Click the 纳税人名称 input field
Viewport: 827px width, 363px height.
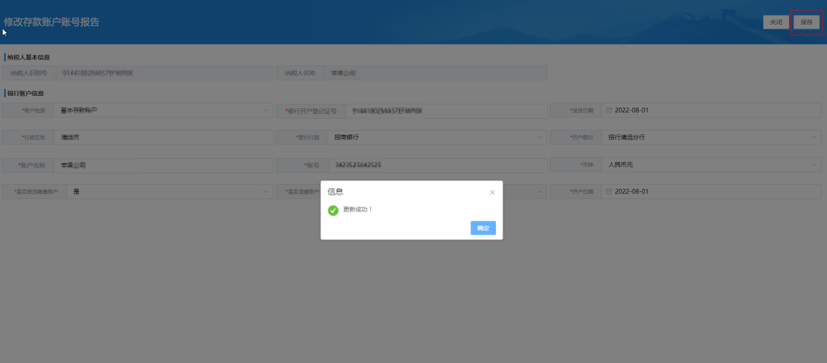click(434, 73)
